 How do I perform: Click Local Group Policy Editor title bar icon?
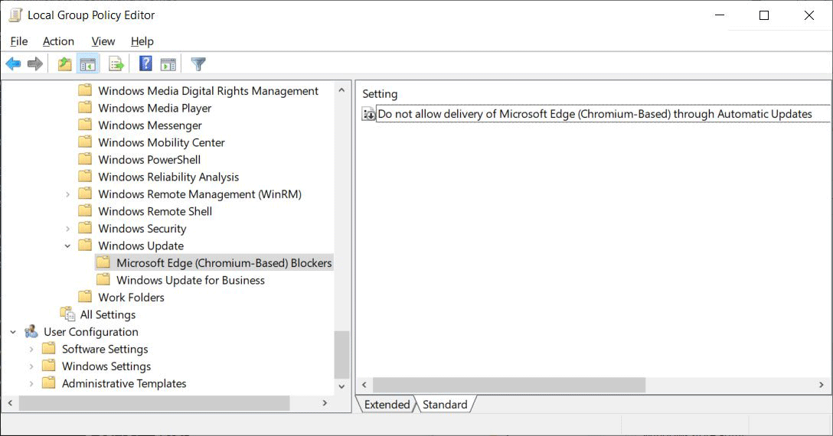(x=15, y=15)
